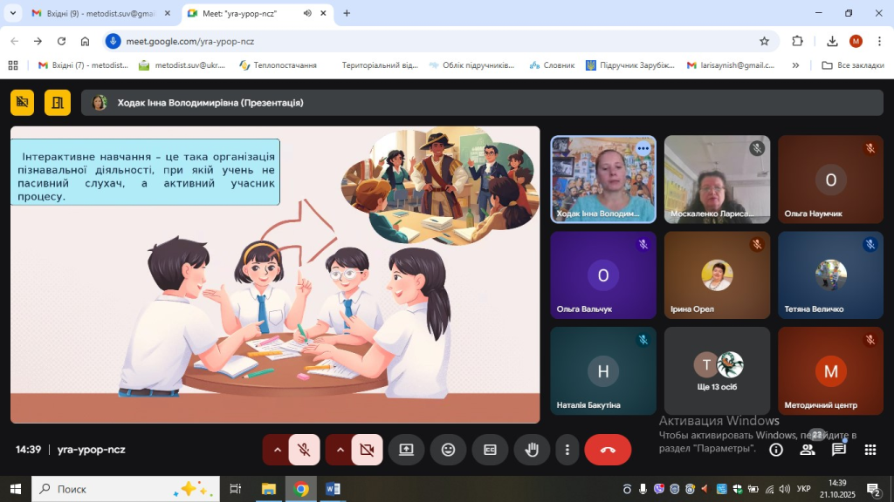Open the emoji reactions panel
The width and height of the screenshot is (894, 502).
[449, 450]
